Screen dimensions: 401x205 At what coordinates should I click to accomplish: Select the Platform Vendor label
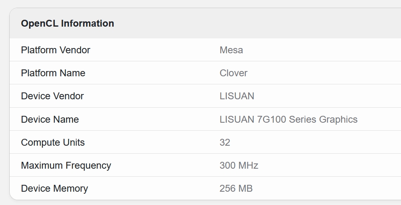click(x=56, y=50)
